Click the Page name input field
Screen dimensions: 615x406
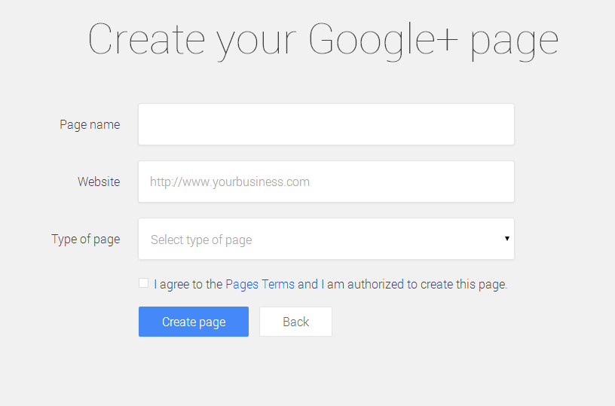[326, 124]
